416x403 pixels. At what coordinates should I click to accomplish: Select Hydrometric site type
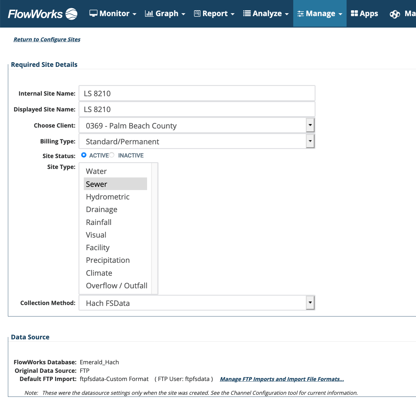coord(115,197)
